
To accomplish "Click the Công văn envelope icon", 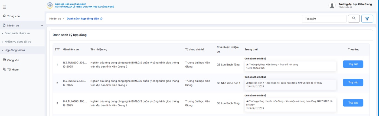I will tap(4, 60).
